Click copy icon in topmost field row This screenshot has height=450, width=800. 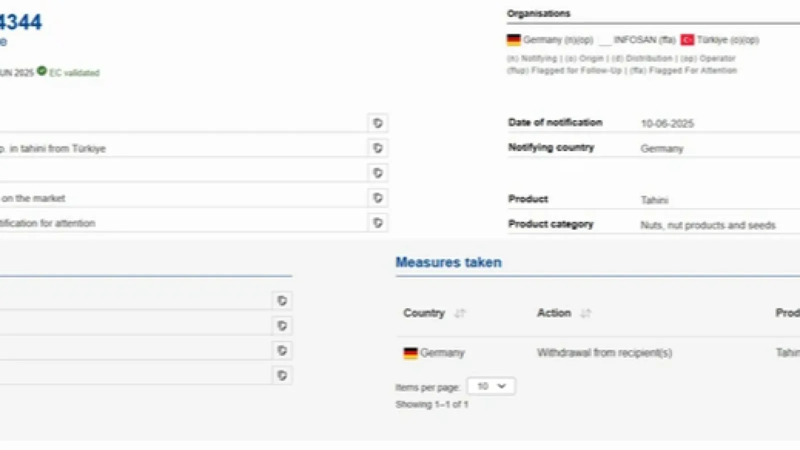pos(378,123)
